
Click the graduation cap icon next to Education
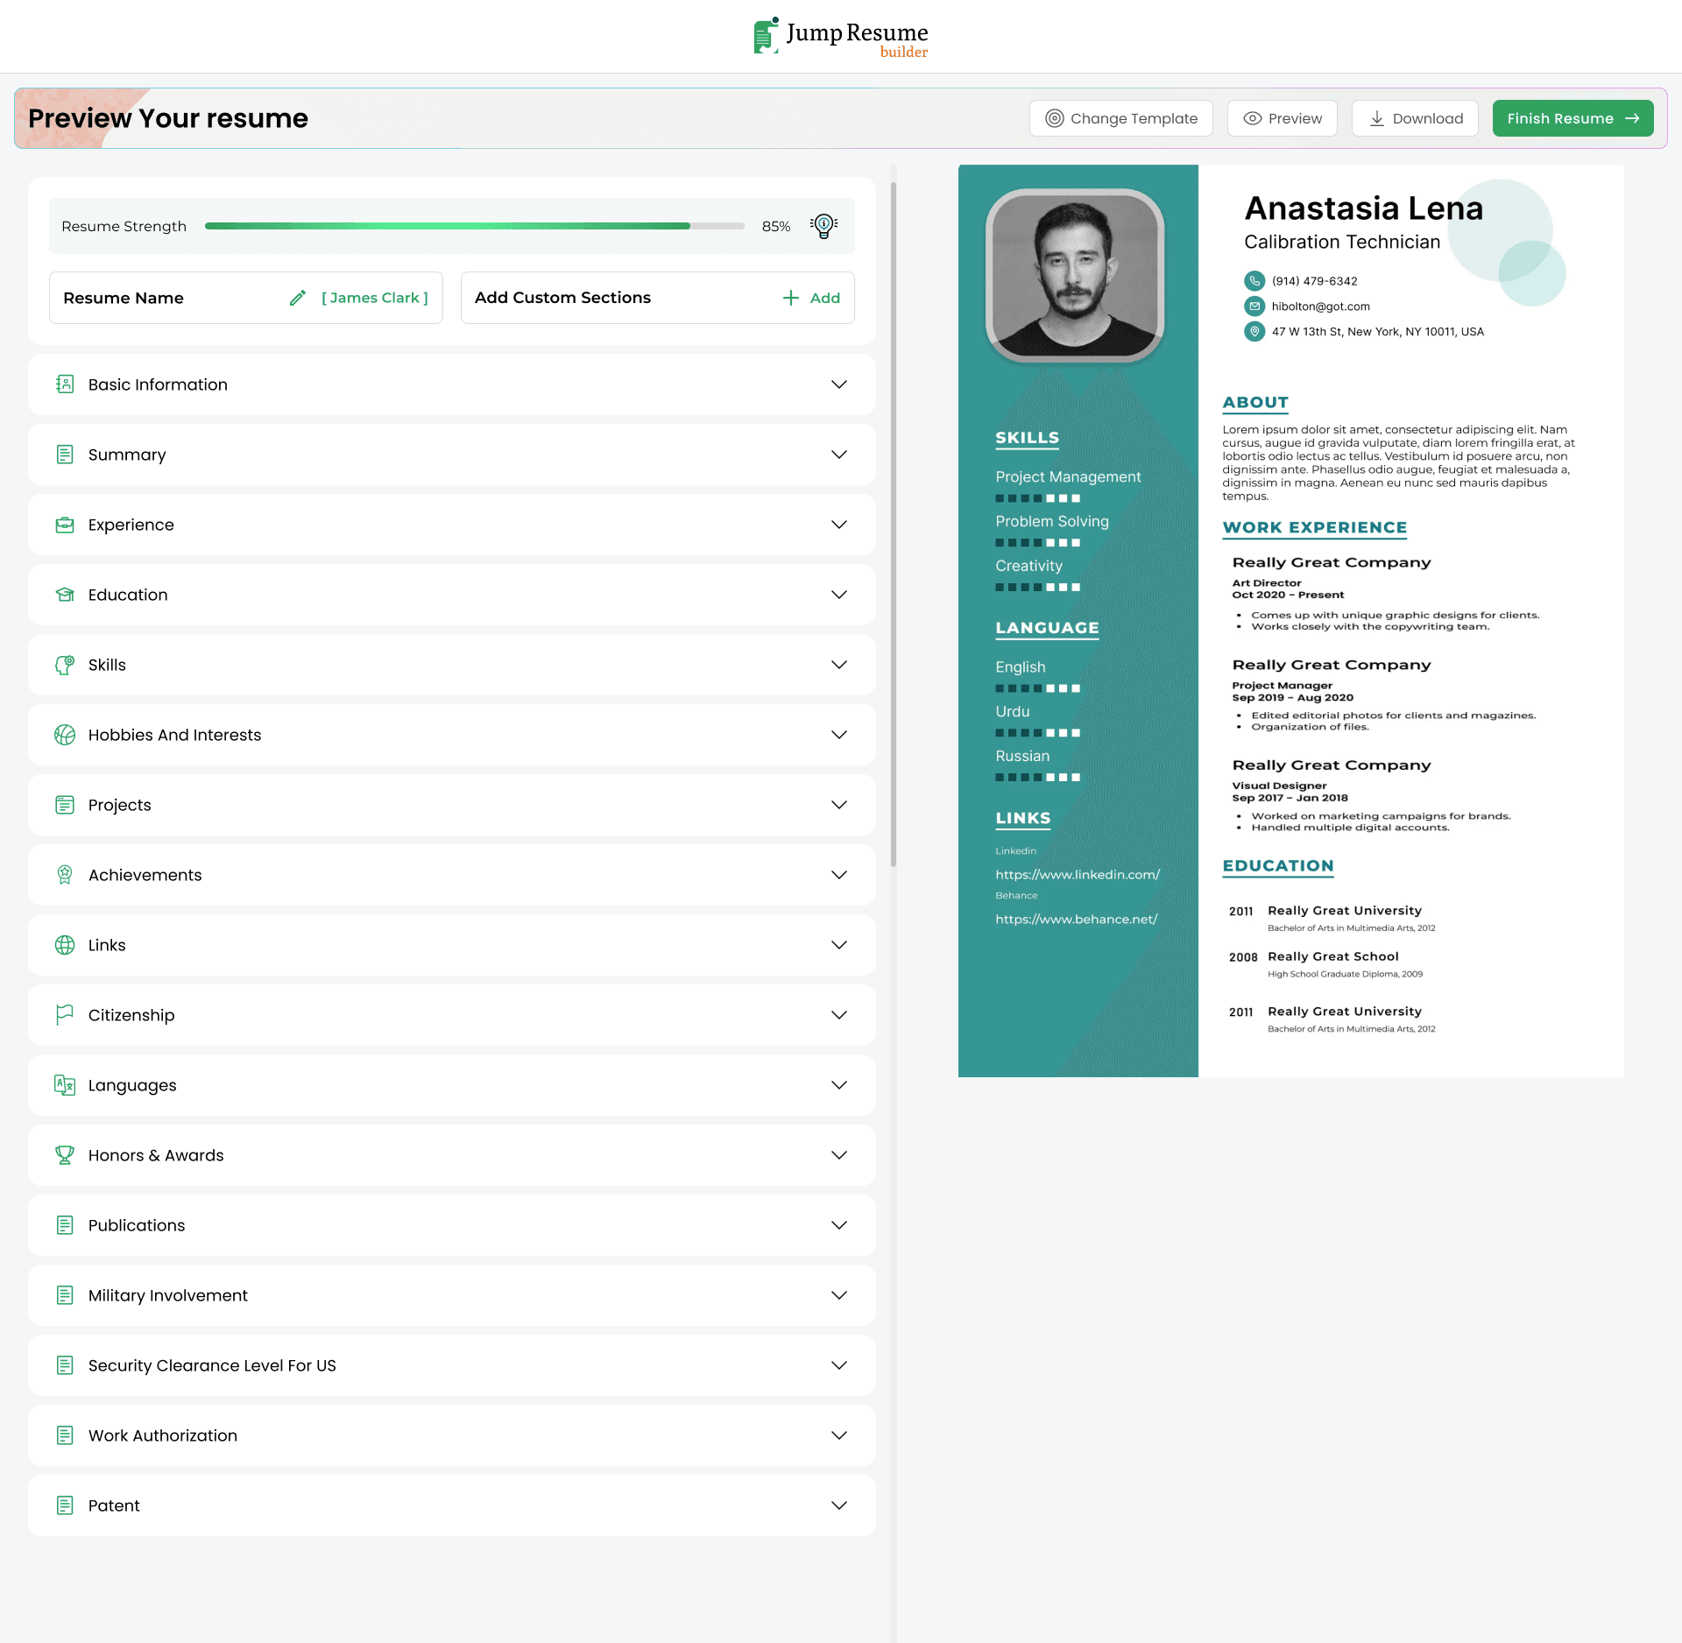[65, 594]
